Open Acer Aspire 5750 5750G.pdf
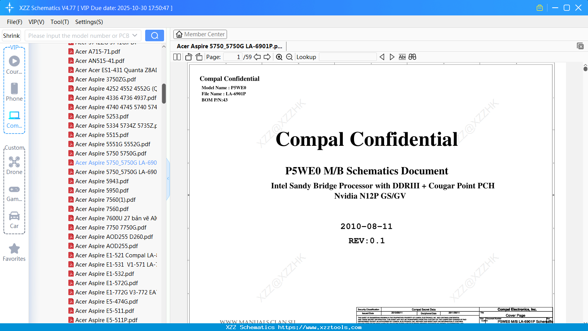The image size is (588, 331). (111, 153)
